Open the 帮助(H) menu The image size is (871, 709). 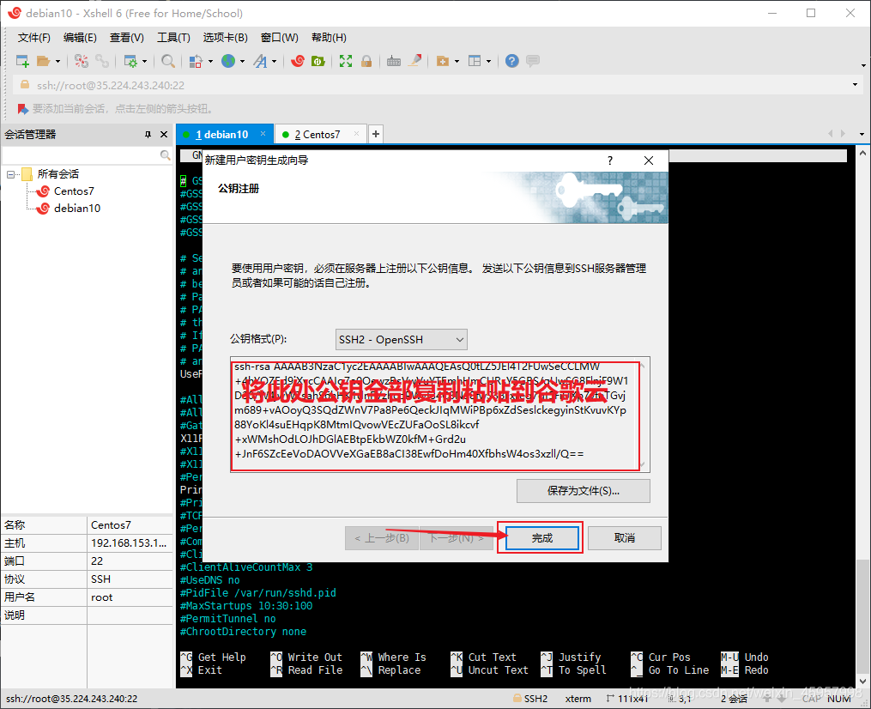click(x=329, y=38)
